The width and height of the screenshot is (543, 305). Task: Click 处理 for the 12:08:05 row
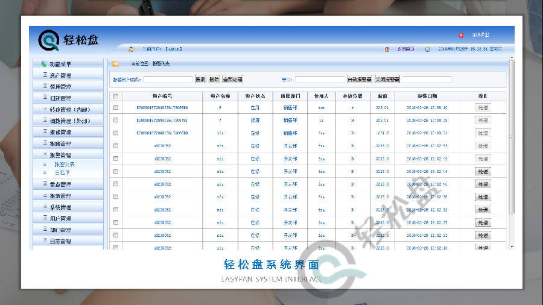tap(483, 121)
